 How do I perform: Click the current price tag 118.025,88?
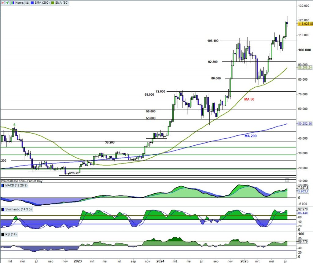pyautogui.click(x=305, y=24)
